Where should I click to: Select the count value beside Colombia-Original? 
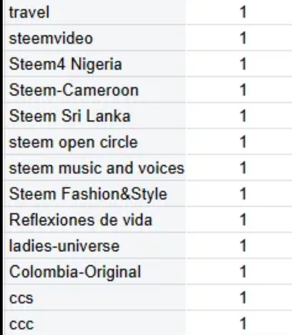pos(243,272)
